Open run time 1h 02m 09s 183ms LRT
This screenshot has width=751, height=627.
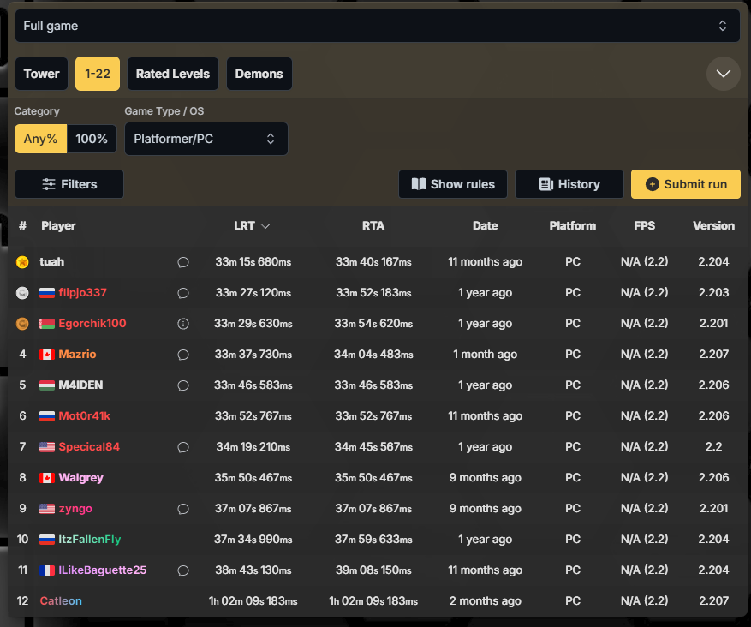(253, 601)
